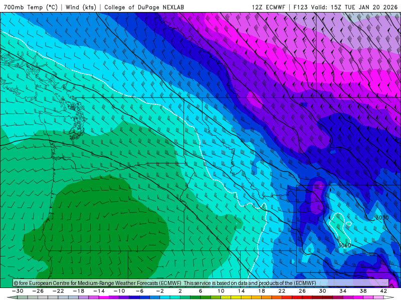Viewport: 401px width, 300px height.
Task: Click the '22' colorbar scale label
Action: tap(282, 291)
